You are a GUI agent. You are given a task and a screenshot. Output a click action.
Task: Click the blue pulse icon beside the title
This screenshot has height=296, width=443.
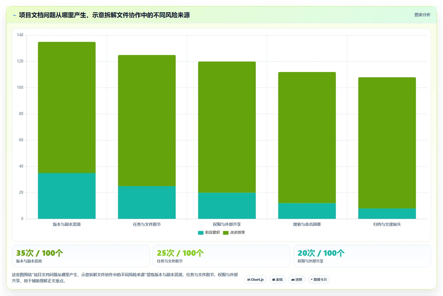[14, 15]
